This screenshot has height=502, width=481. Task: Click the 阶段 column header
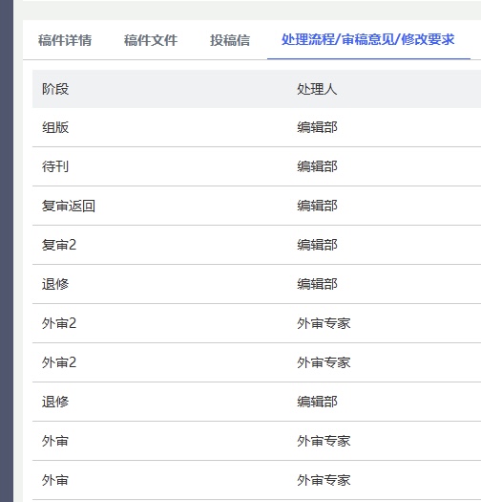tap(55, 89)
